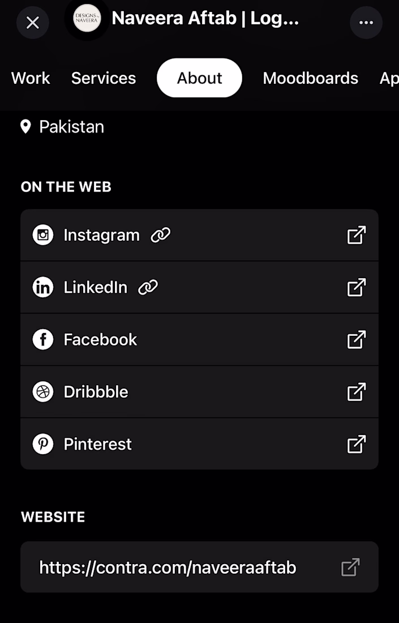Click the Instagram icon
This screenshot has width=399, height=623.
click(42, 234)
